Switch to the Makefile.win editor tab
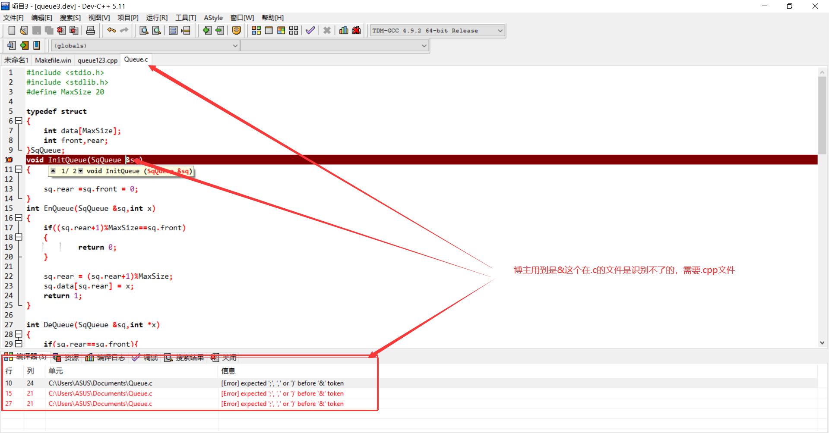This screenshot has height=433, width=829. coord(53,60)
